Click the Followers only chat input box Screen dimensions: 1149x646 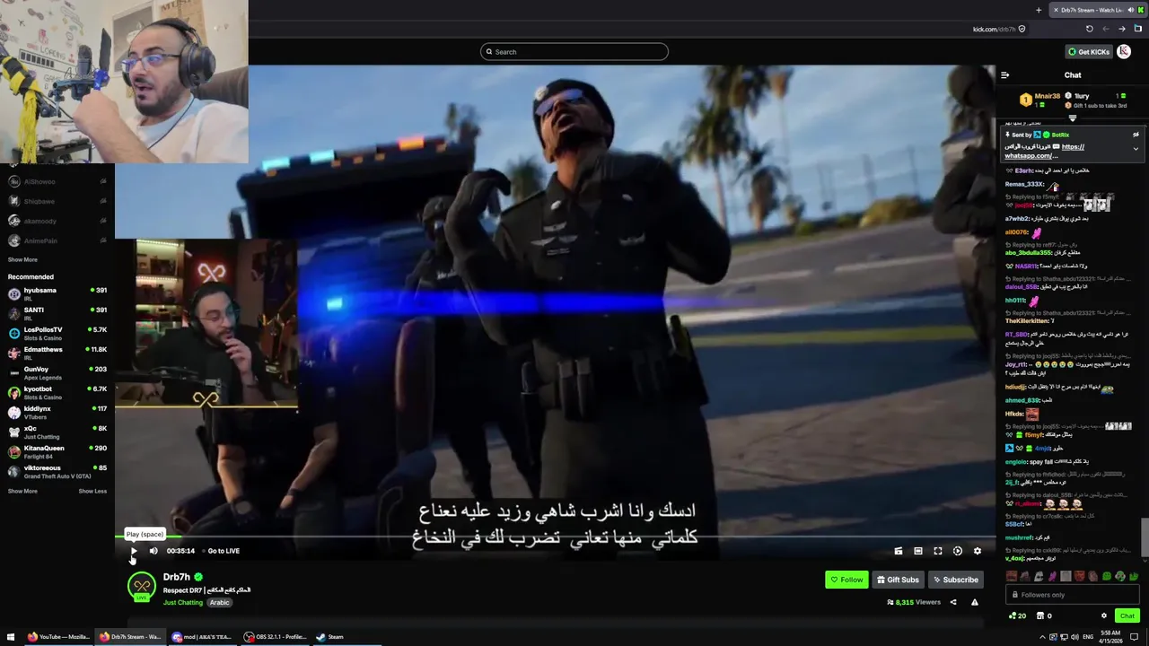click(x=1073, y=595)
